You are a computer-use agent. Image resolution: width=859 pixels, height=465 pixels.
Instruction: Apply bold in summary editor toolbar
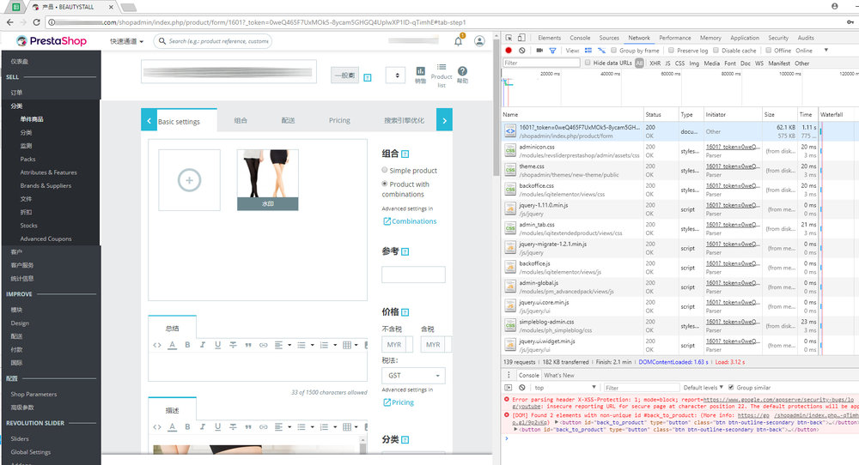tap(187, 345)
